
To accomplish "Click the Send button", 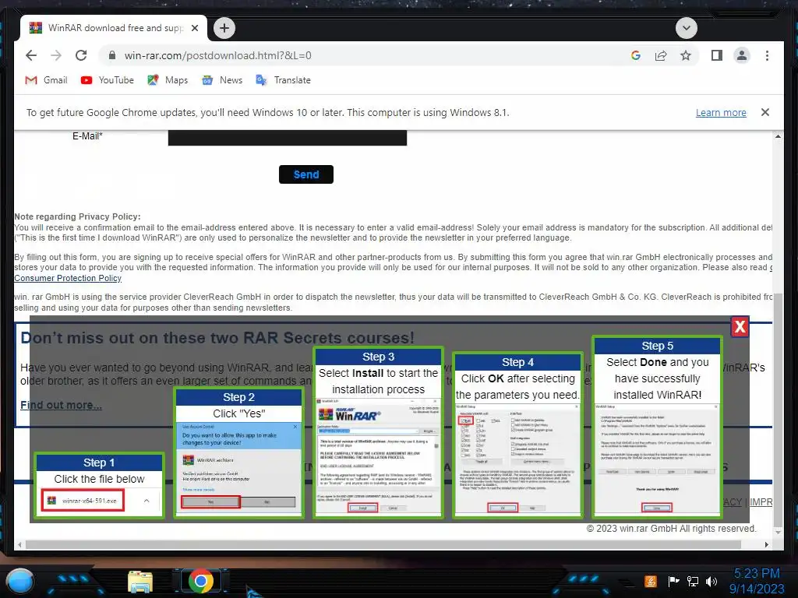I will click(305, 174).
